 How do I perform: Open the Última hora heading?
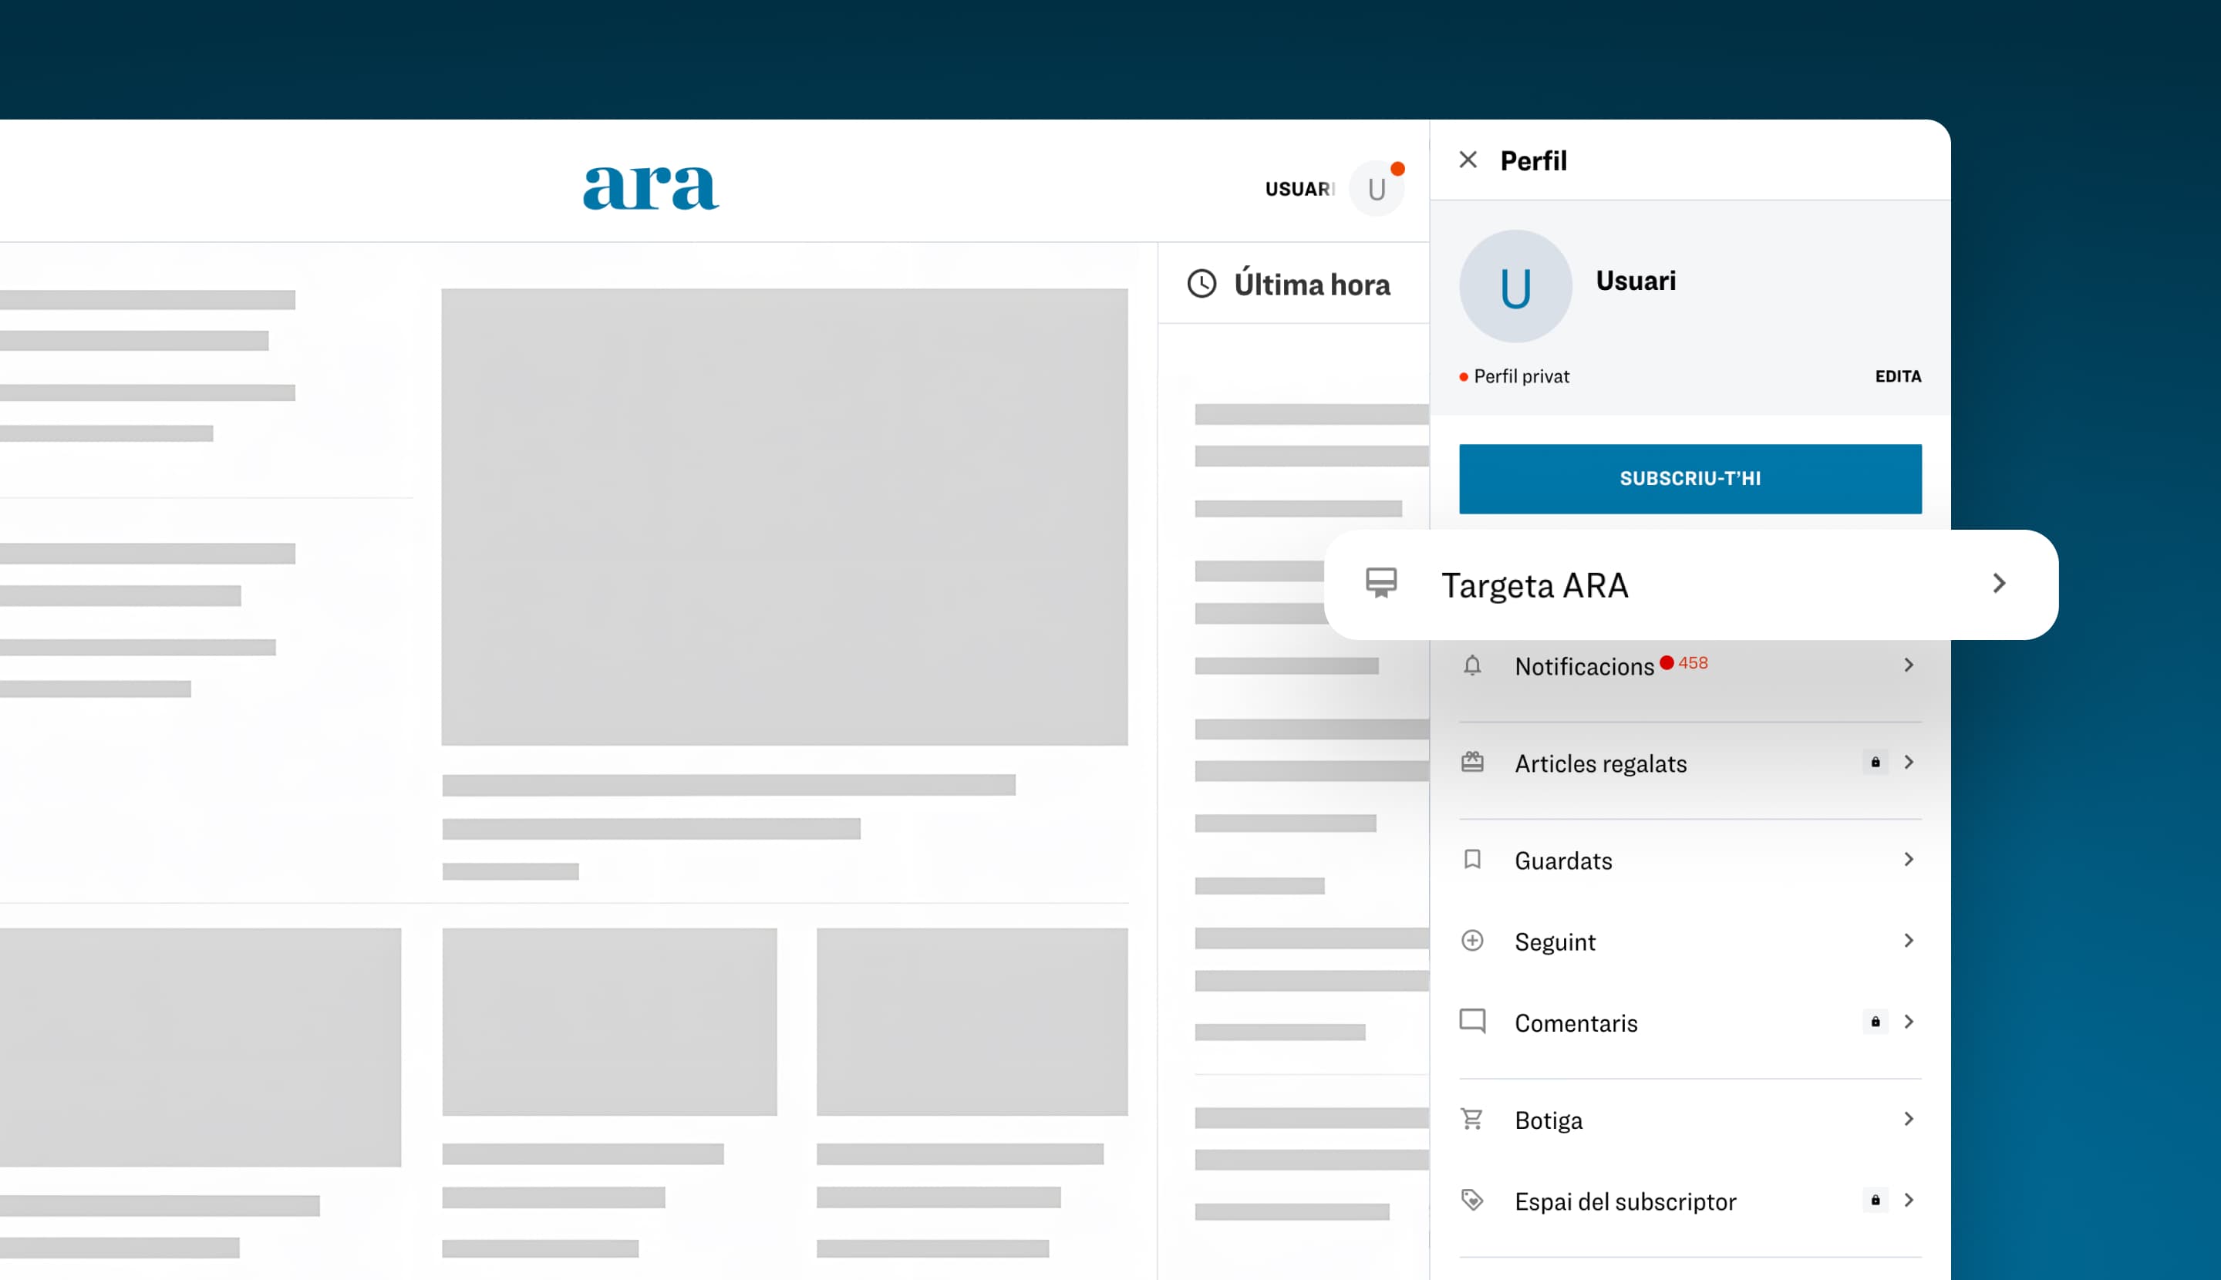coord(1312,285)
